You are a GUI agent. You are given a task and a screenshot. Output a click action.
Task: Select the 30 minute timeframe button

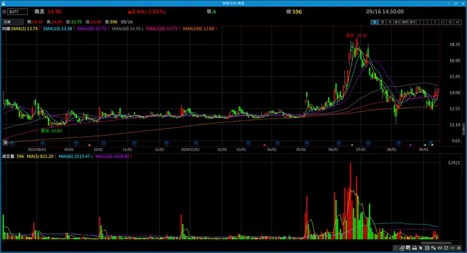pyautogui.click(x=450, y=22)
